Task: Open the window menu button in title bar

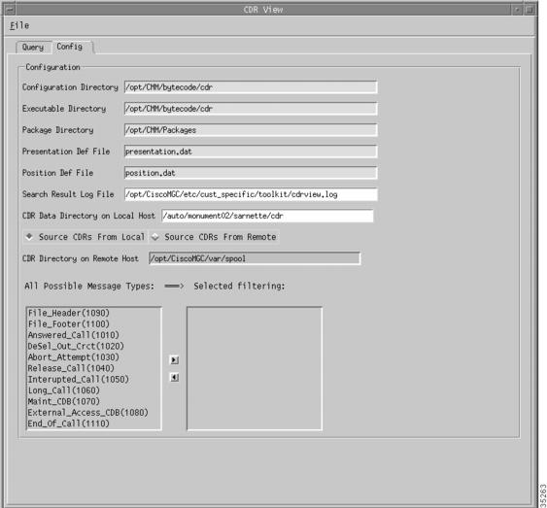Action: tap(10, 10)
